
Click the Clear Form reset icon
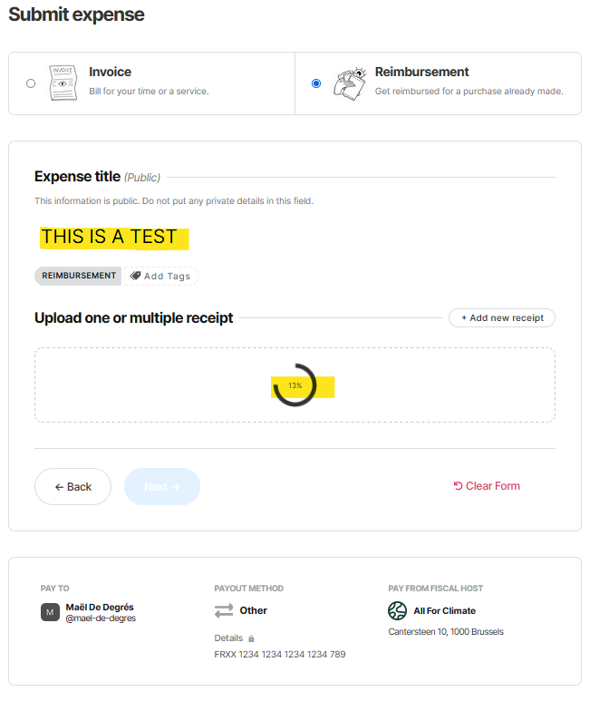coord(458,486)
